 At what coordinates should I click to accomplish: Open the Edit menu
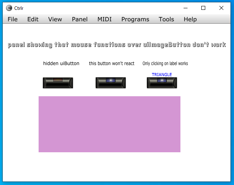tap(33, 19)
